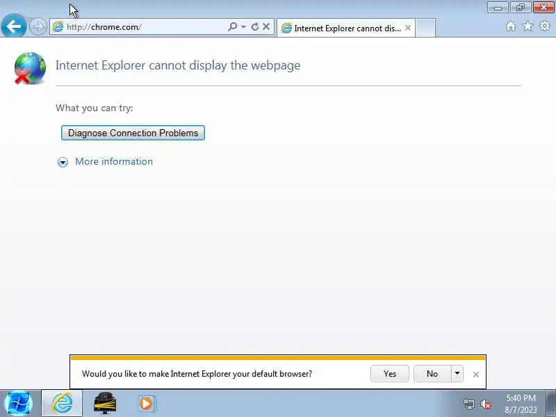Click 'Internet Explorer cannot display the webpage' heading
This screenshot has width=556, height=417.
coord(178,65)
